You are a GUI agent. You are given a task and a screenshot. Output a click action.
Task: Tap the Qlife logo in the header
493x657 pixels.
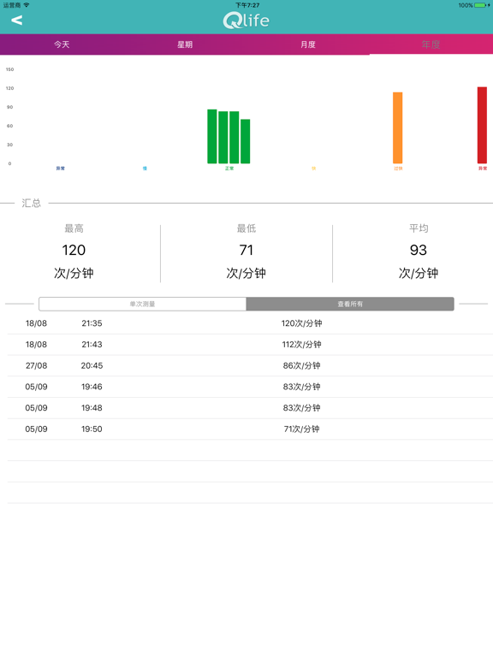246,21
